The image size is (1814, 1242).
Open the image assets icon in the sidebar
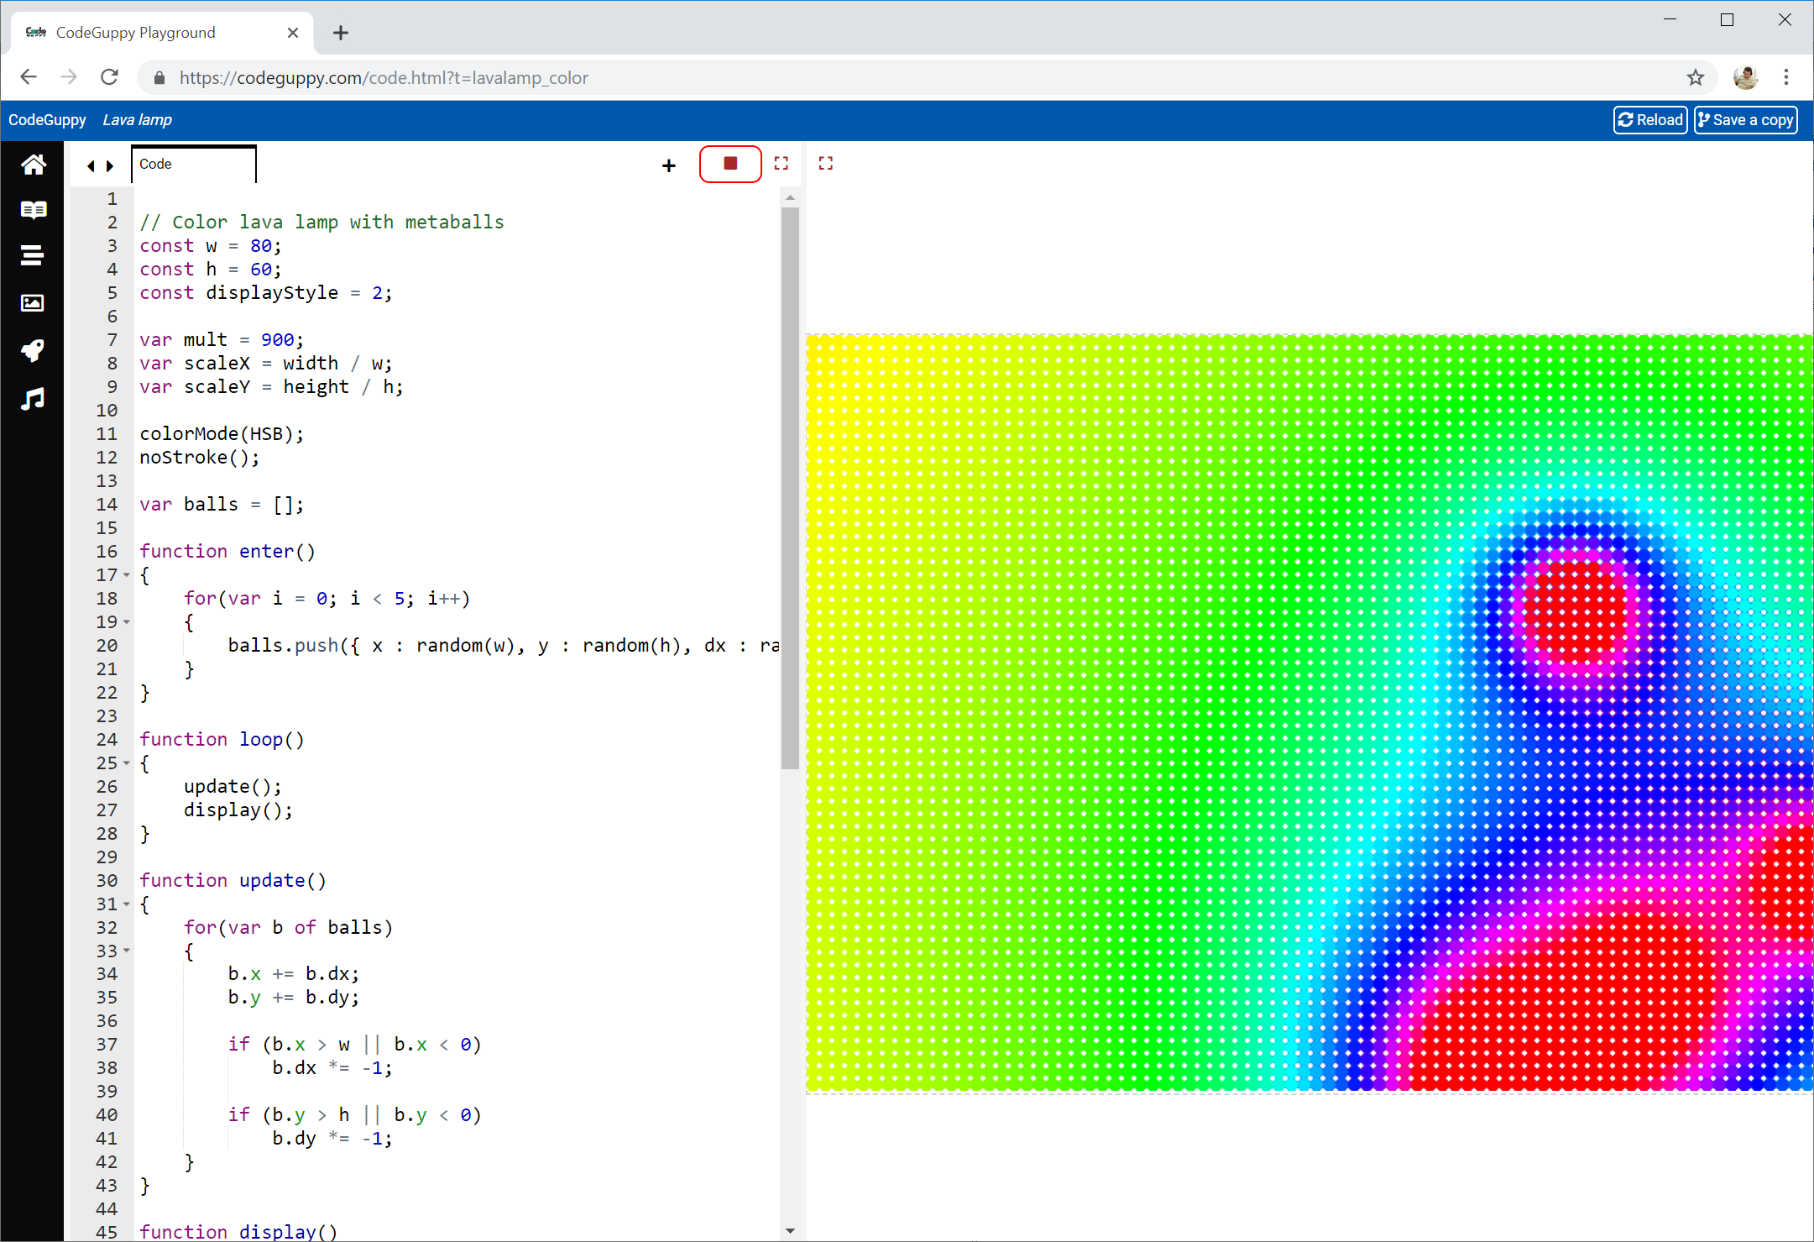point(33,303)
